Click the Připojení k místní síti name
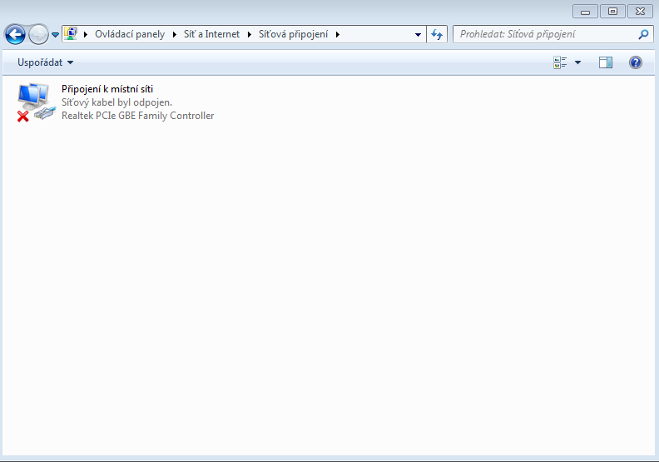This screenshot has height=462, width=659. 107,89
